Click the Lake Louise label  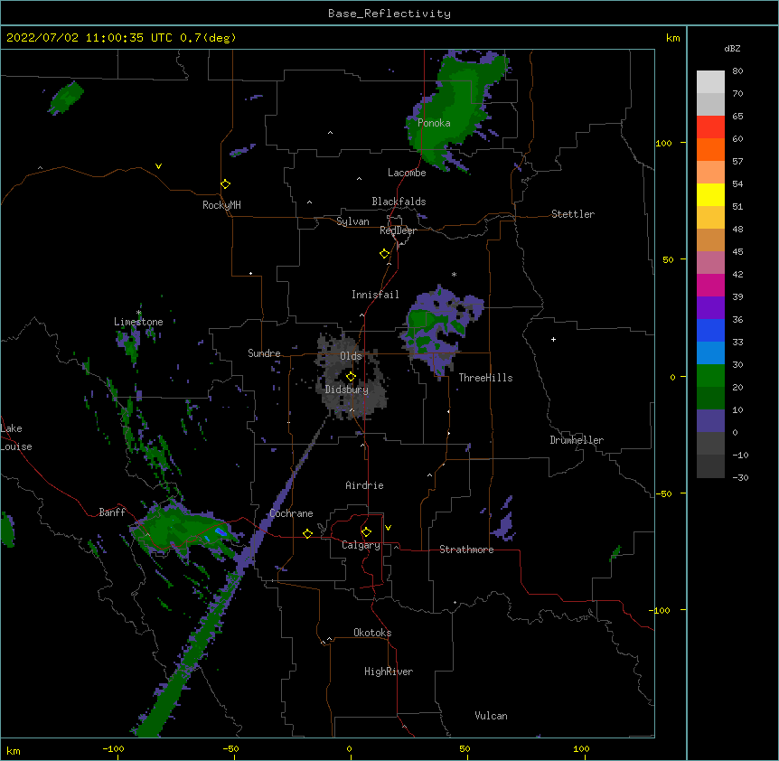[x=16, y=437]
